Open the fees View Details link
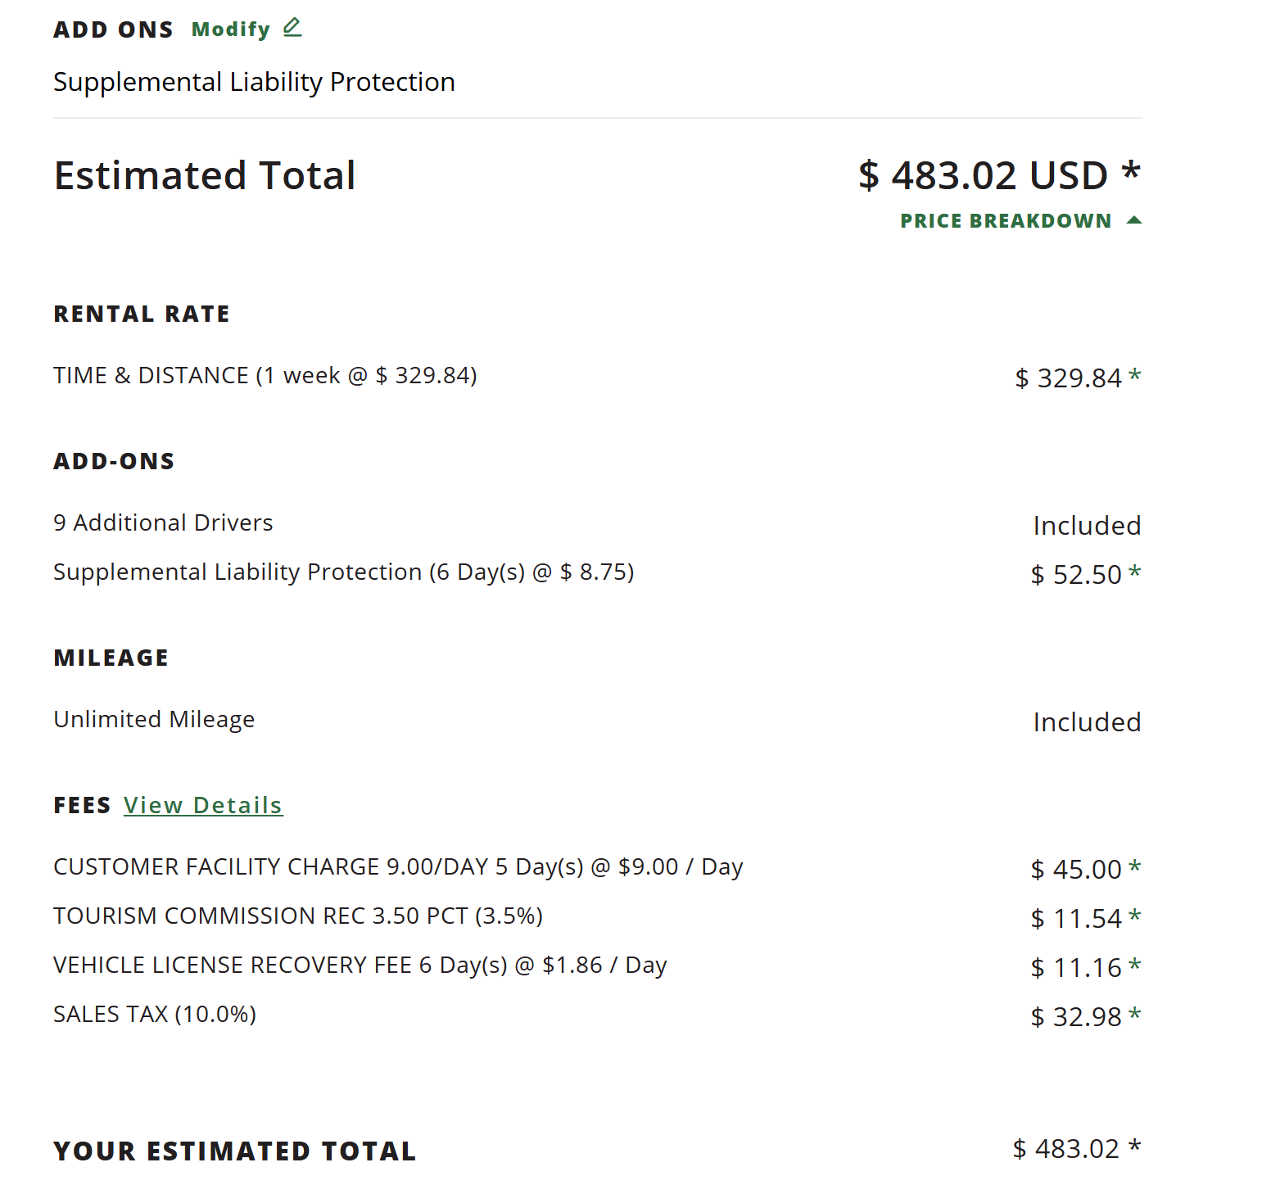This screenshot has width=1262, height=1185. (203, 806)
